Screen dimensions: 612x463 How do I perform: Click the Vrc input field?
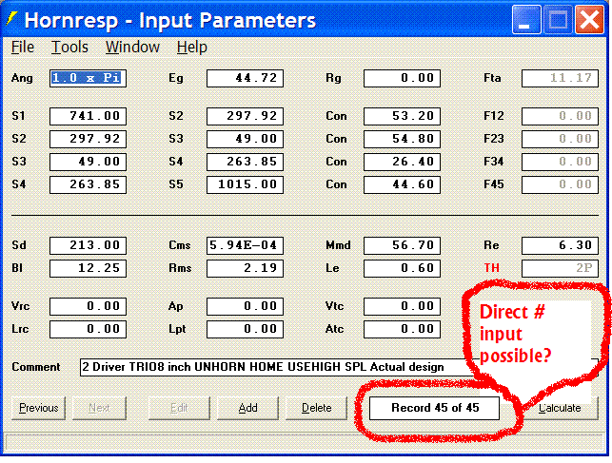(88, 306)
